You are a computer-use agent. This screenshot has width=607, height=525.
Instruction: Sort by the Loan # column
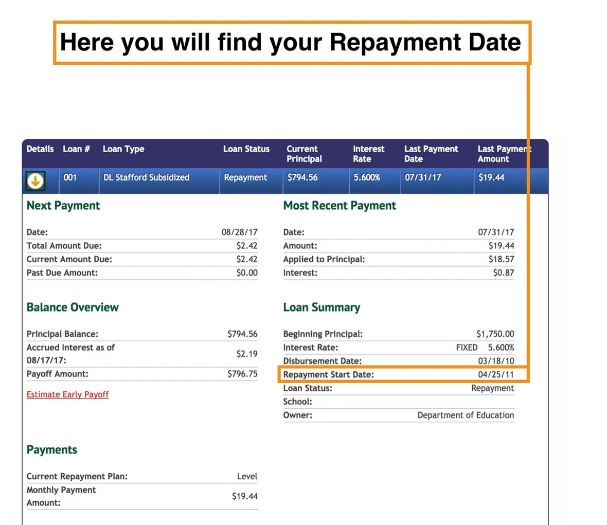coord(76,149)
